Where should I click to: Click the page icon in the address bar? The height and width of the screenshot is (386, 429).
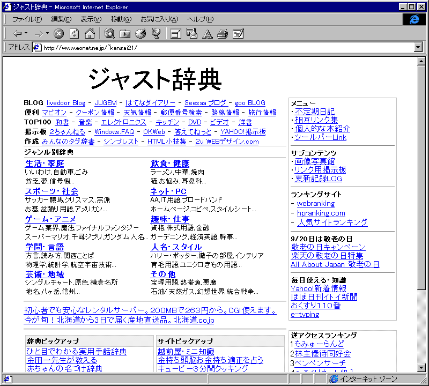point(37,48)
